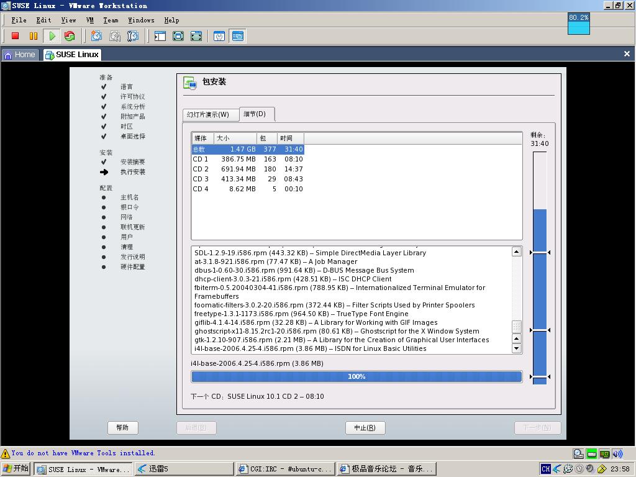636x477 pixels.
Task: Click the 帮助 help button
Action: (122, 427)
